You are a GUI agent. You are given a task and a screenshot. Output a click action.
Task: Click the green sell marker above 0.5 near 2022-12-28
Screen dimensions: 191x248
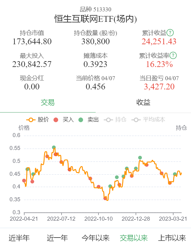tap(140, 158)
